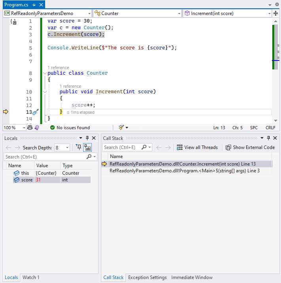This screenshot has width=281, height=283.
Task: Open the editor settings gear icon
Action: [277, 4]
